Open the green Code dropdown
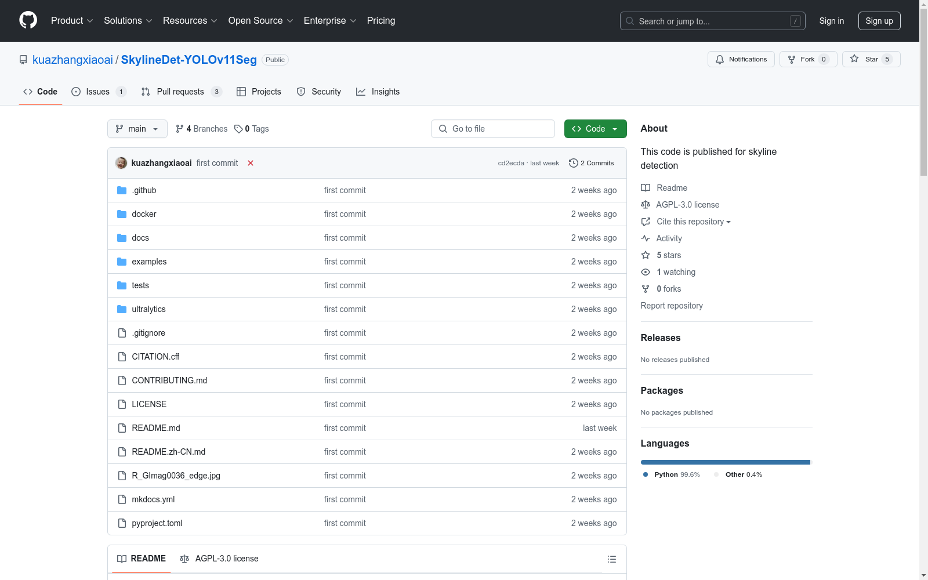 coord(595,129)
